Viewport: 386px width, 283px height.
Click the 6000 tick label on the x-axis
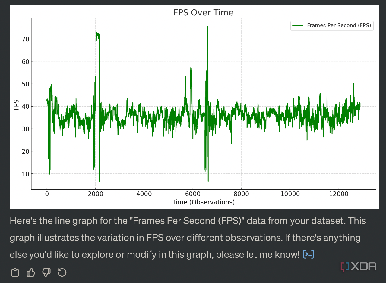tap(193, 194)
